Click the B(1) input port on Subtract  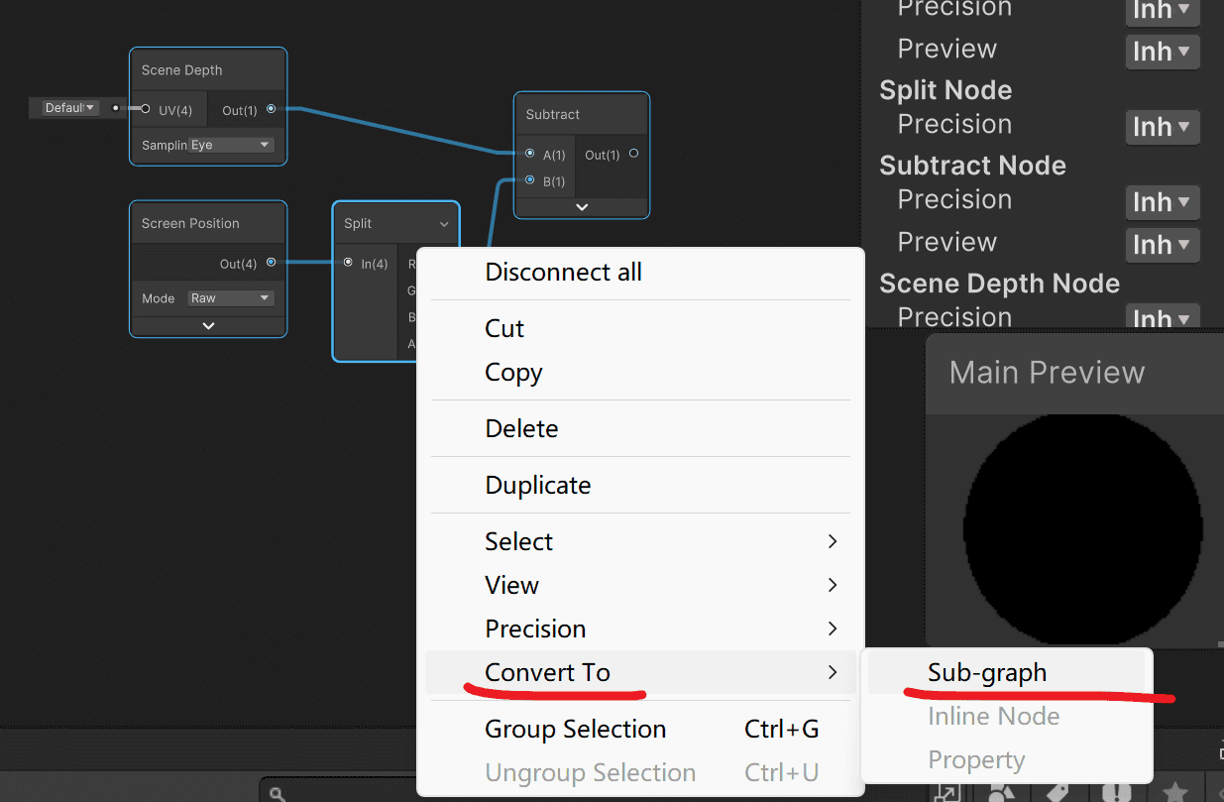click(x=530, y=180)
